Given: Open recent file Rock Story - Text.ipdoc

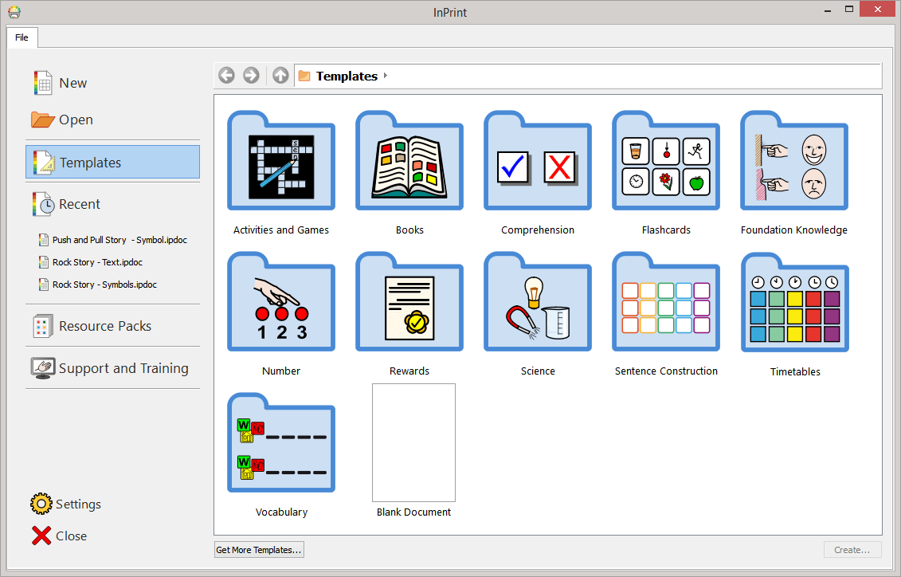Looking at the screenshot, I should (x=97, y=262).
